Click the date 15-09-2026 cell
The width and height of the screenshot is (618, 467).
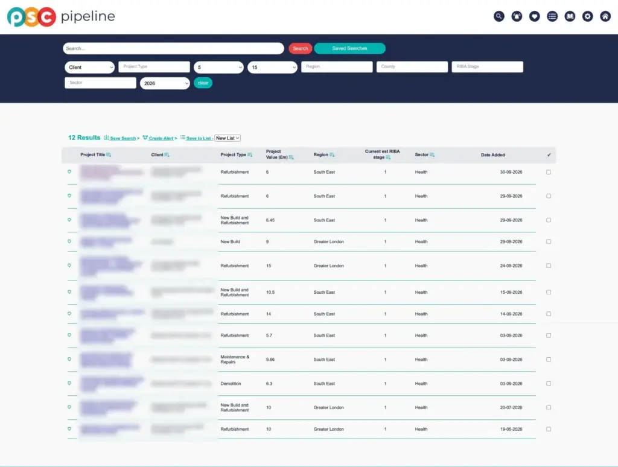click(x=511, y=293)
